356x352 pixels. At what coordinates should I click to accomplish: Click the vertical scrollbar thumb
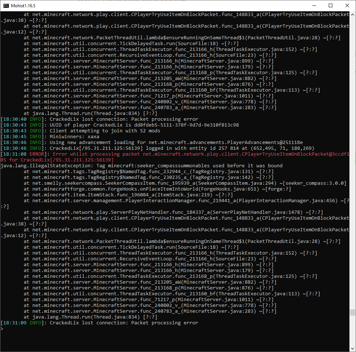pos(352,312)
